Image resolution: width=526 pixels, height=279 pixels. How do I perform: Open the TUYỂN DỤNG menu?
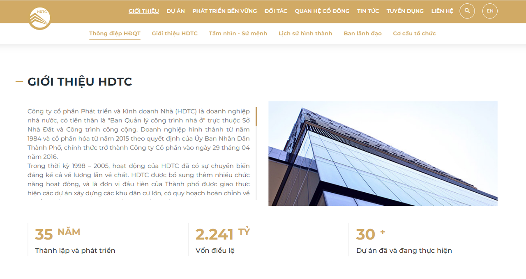coord(405,11)
